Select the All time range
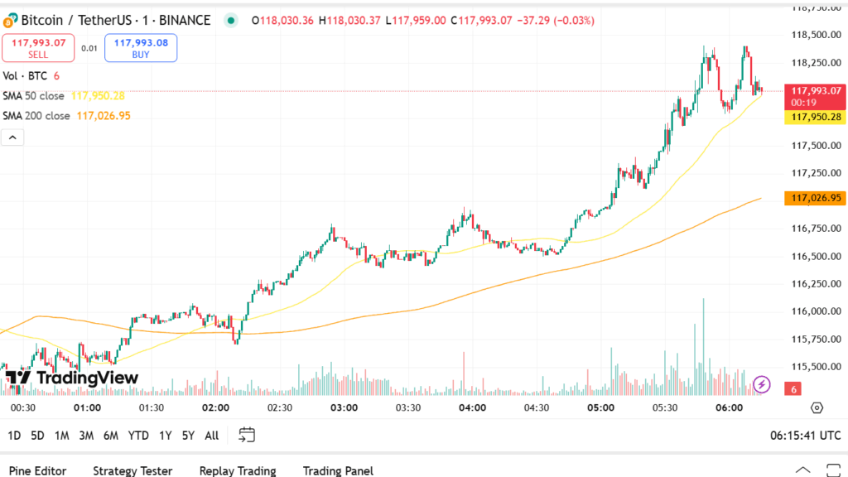The height and width of the screenshot is (477, 848). (x=212, y=436)
